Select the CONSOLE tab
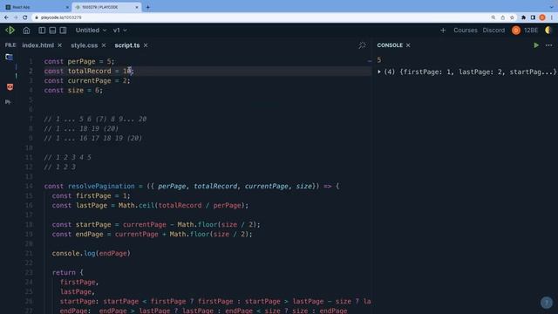Image resolution: width=558 pixels, height=314 pixels. tap(390, 45)
